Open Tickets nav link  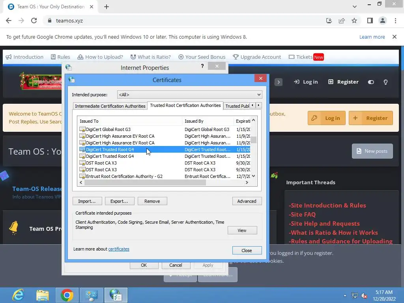click(x=306, y=57)
